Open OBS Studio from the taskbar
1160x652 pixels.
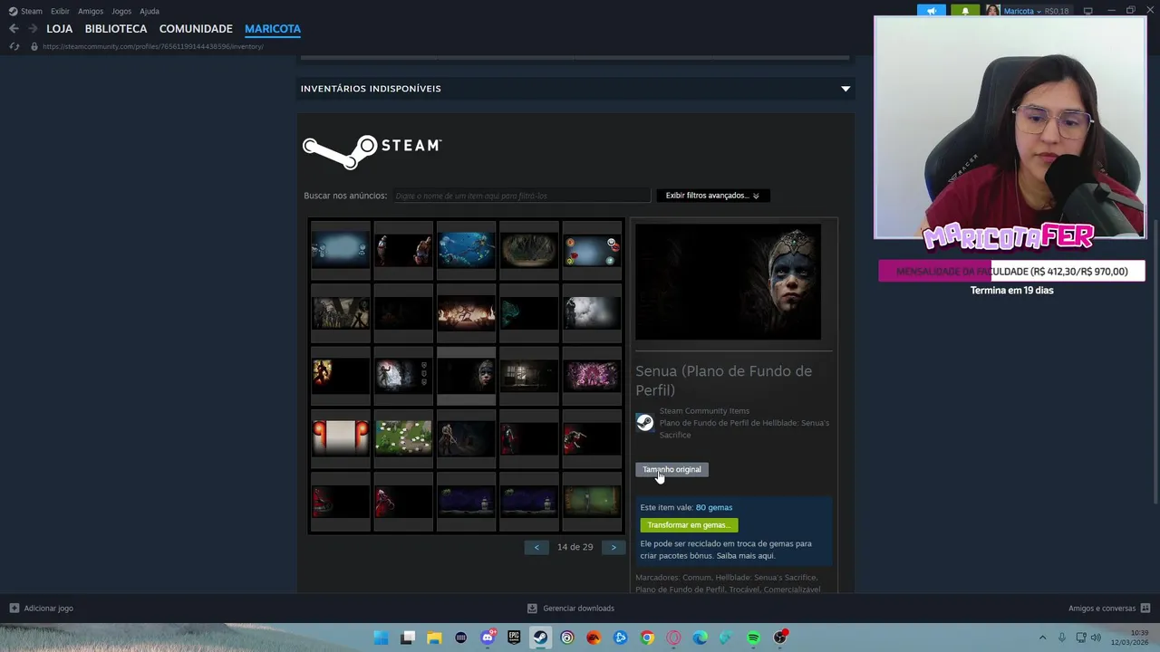point(780,638)
